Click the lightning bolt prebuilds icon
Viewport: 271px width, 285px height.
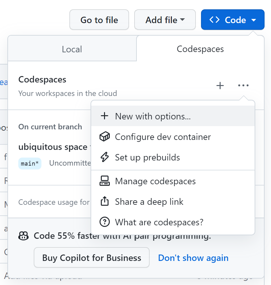coord(105,157)
